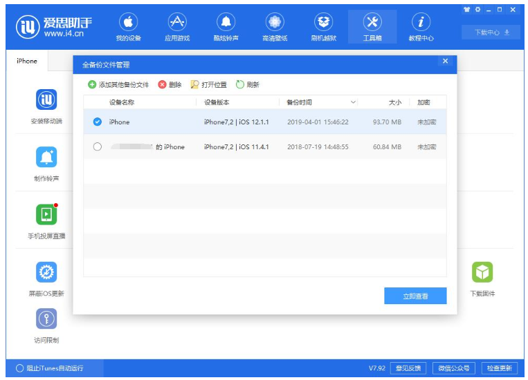
Task: Open 我的设备 in top navigation
Action: [127, 27]
